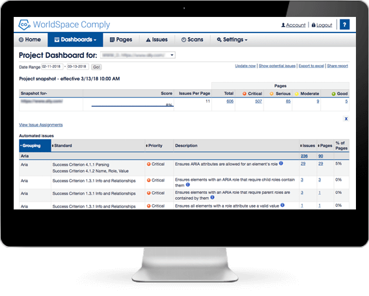
Task: Click the info icon beside ARIA attributes allowed description
Action: tap(281, 163)
